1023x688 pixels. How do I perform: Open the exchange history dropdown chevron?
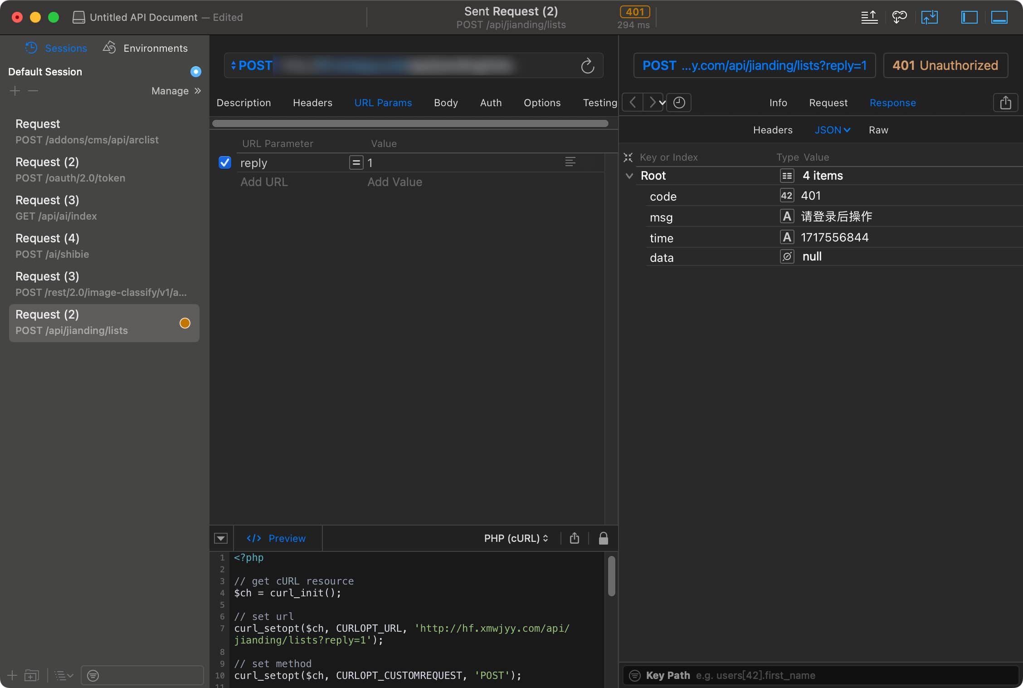[663, 103]
